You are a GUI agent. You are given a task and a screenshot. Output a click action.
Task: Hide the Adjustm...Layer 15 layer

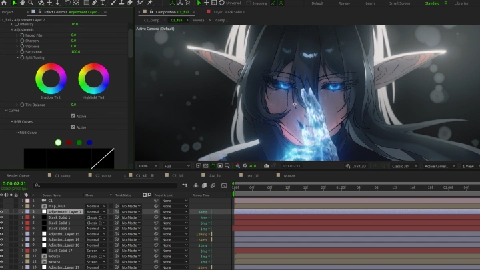point(1,234)
